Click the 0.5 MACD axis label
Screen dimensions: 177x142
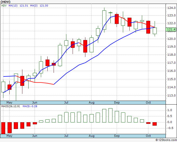click(170, 116)
